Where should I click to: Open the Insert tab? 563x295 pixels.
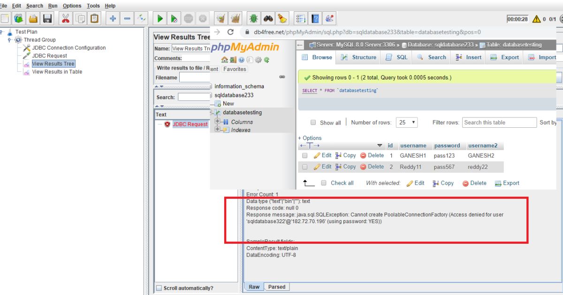click(x=468, y=57)
